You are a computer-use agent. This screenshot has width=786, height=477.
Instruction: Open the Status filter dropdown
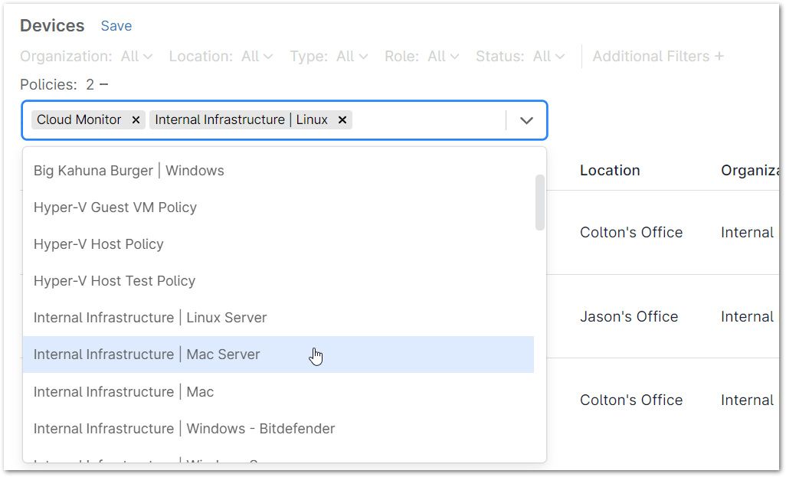pos(546,56)
